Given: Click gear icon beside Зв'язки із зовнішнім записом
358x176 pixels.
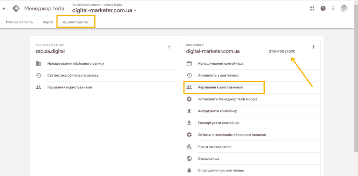Looking at the screenshot, I should (189, 135).
